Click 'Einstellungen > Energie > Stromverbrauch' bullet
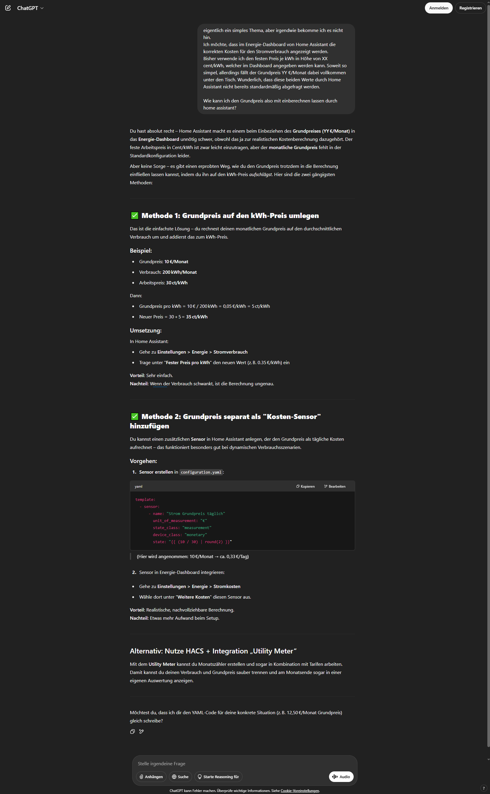The image size is (490, 794). coord(194,352)
